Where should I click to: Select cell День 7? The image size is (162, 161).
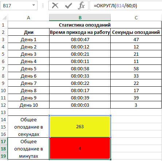click(x=28, y=83)
